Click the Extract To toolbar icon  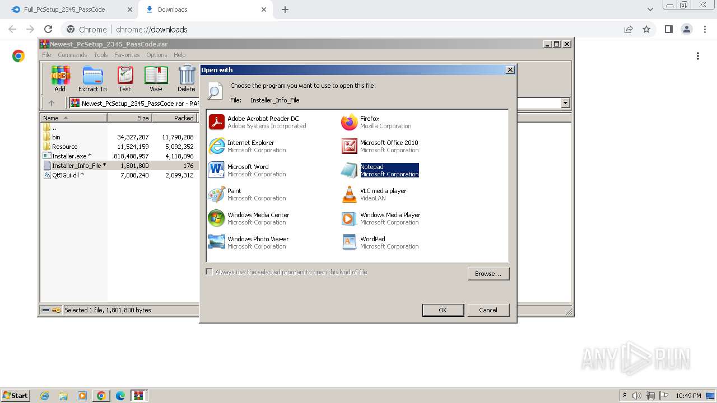click(92, 78)
